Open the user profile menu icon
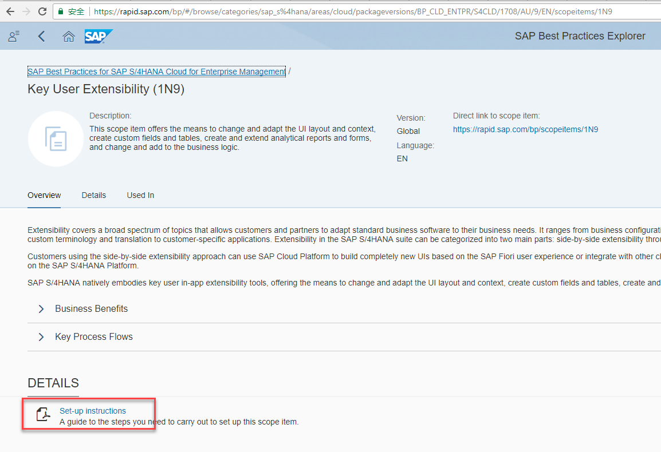661x452 pixels. pos(14,37)
